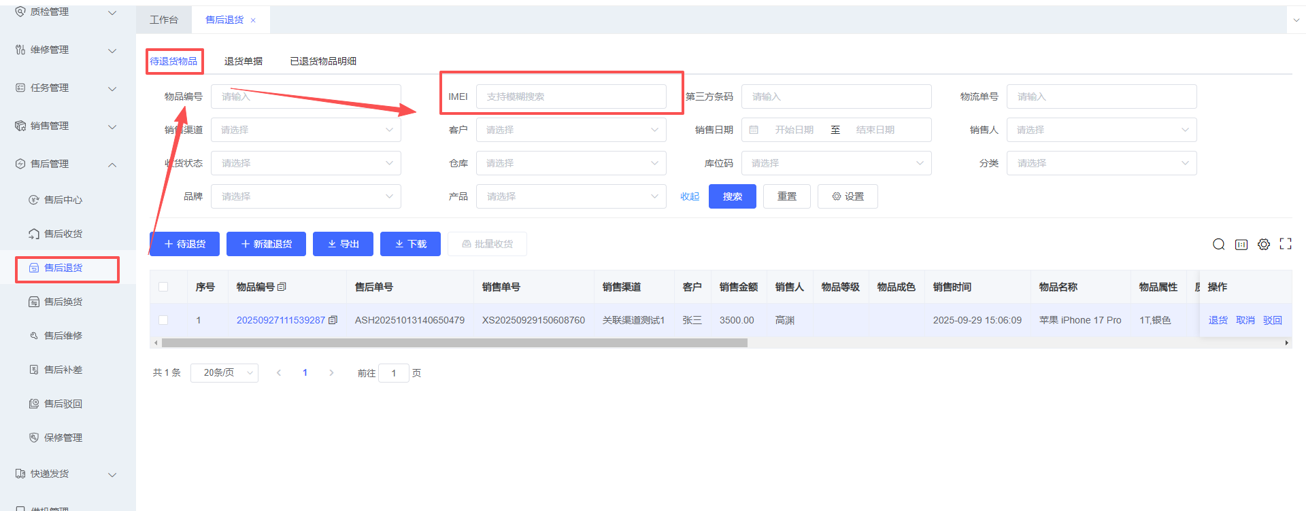The image size is (1306, 511).
Task: Click the IMEI search input field
Action: (x=571, y=96)
